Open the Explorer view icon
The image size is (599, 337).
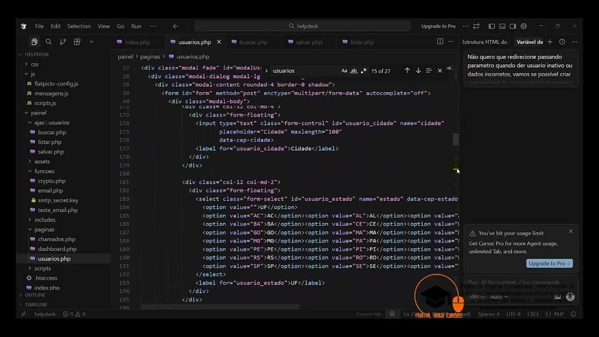pos(34,42)
